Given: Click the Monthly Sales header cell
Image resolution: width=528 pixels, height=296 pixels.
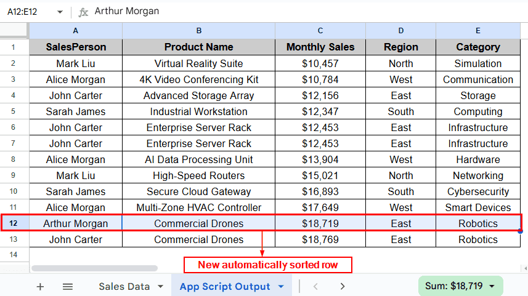Looking at the screenshot, I should pos(320,47).
